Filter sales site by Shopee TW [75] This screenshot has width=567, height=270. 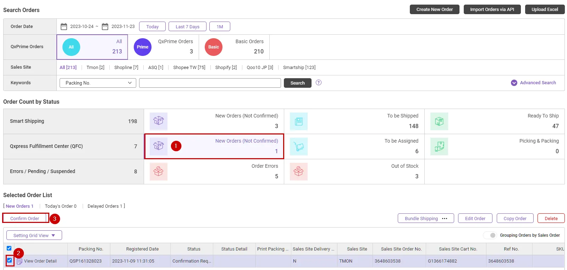(x=189, y=67)
